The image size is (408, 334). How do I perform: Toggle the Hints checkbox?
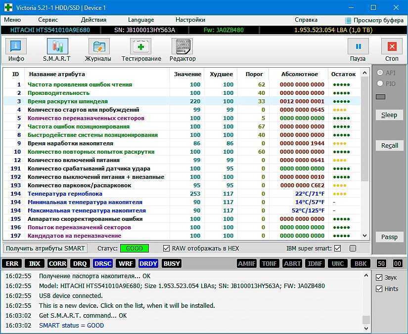pyautogui.click(x=379, y=289)
